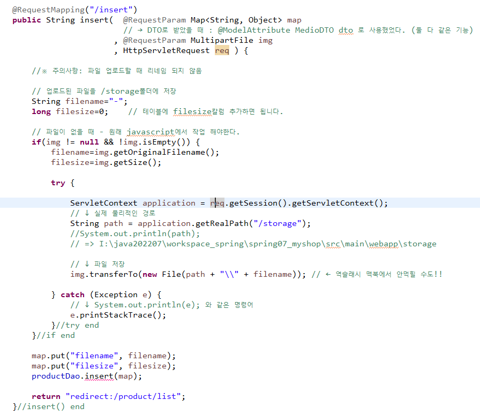The width and height of the screenshot is (480, 415).
Task: Click the I:\java202207 workspace path comment
Action: [x=253, y=244]
